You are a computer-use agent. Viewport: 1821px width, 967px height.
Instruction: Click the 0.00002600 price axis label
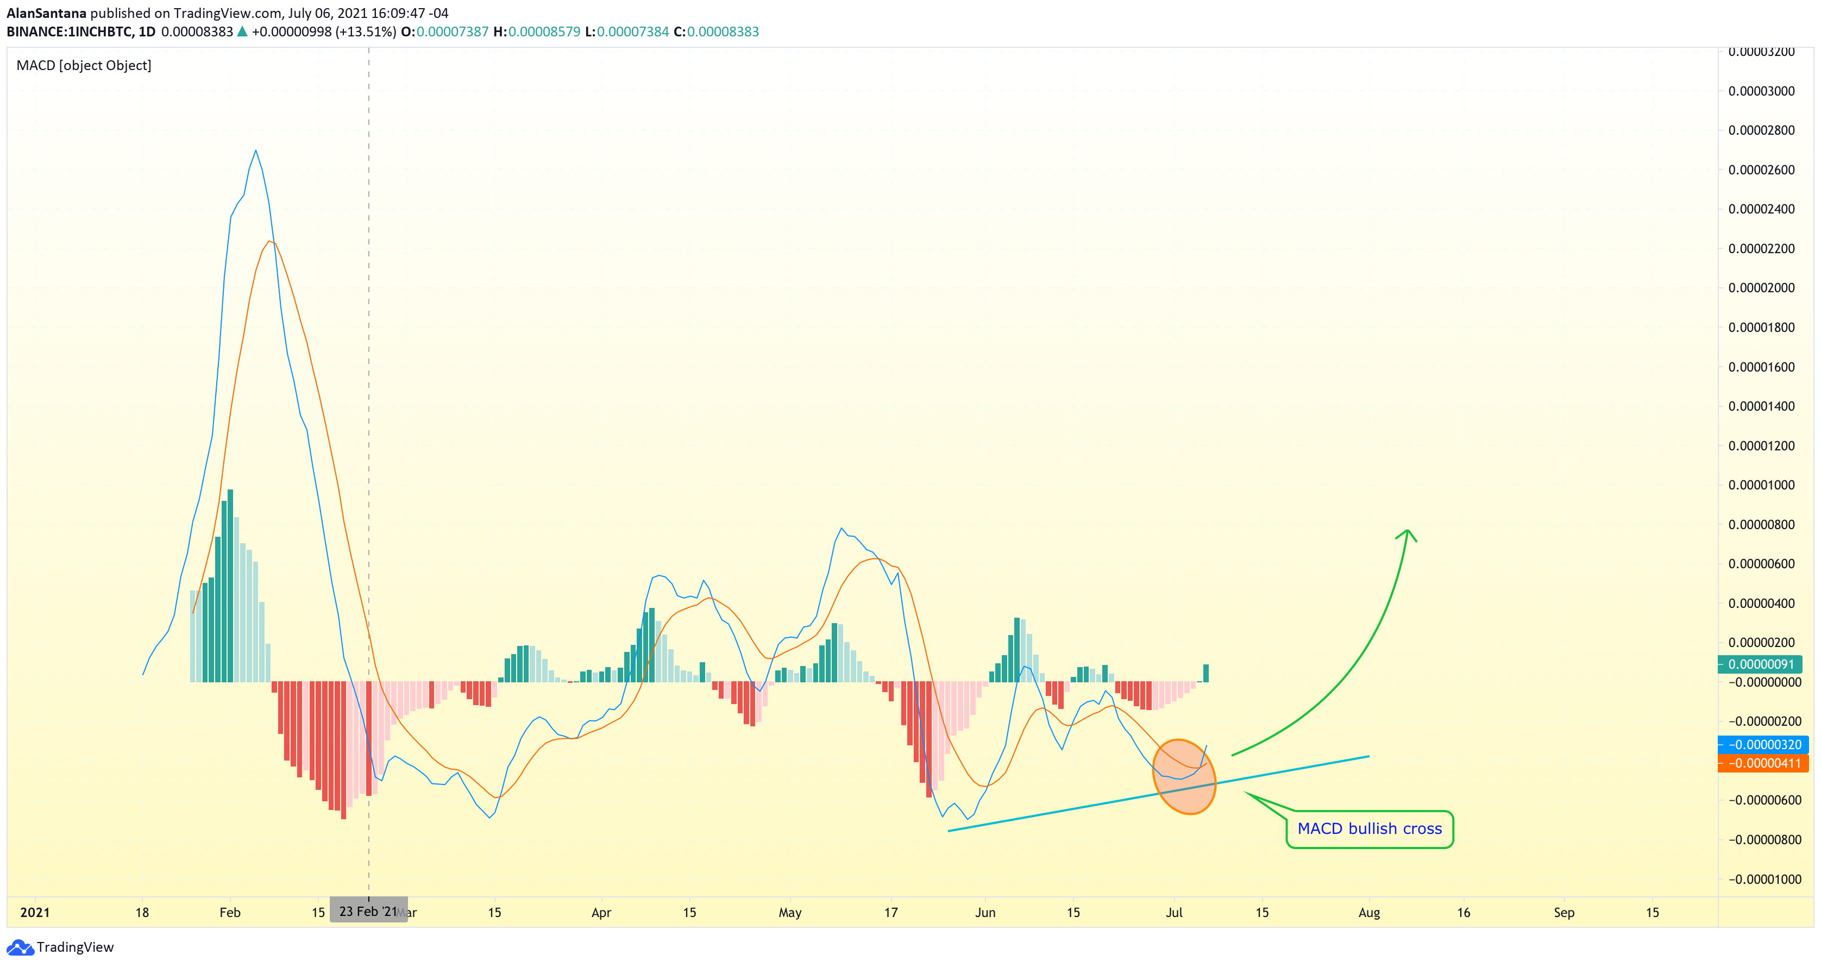coord(1761,169)
